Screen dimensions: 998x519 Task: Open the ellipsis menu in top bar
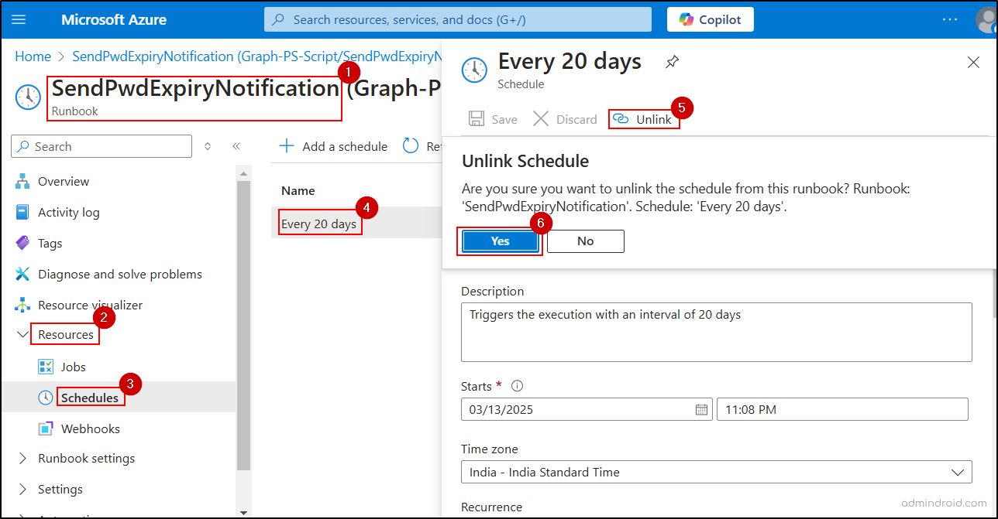point(950,19)
